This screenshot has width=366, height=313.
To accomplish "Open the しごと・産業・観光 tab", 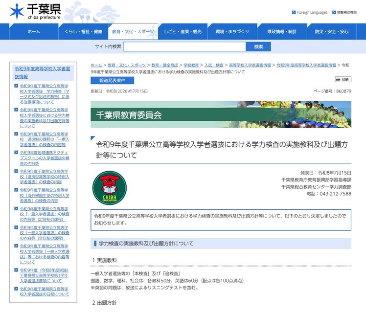I will pyautogui.click(x=183, y=31).
